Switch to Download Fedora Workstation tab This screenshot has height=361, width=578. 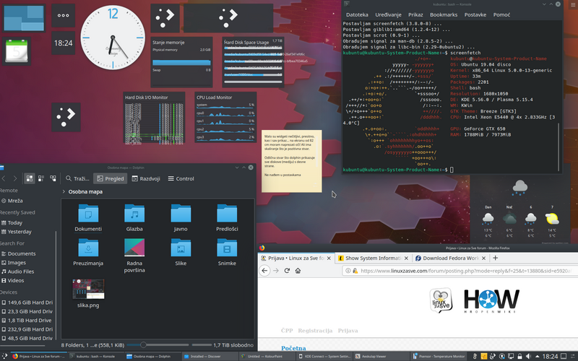(450, 258)
